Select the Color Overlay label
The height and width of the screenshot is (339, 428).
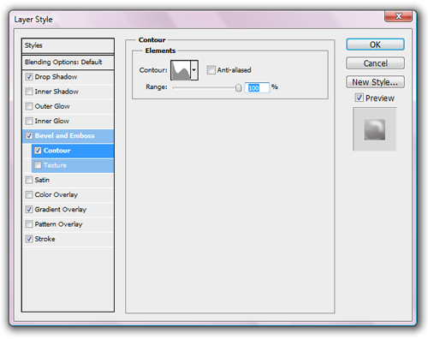(x=56, y=194)
